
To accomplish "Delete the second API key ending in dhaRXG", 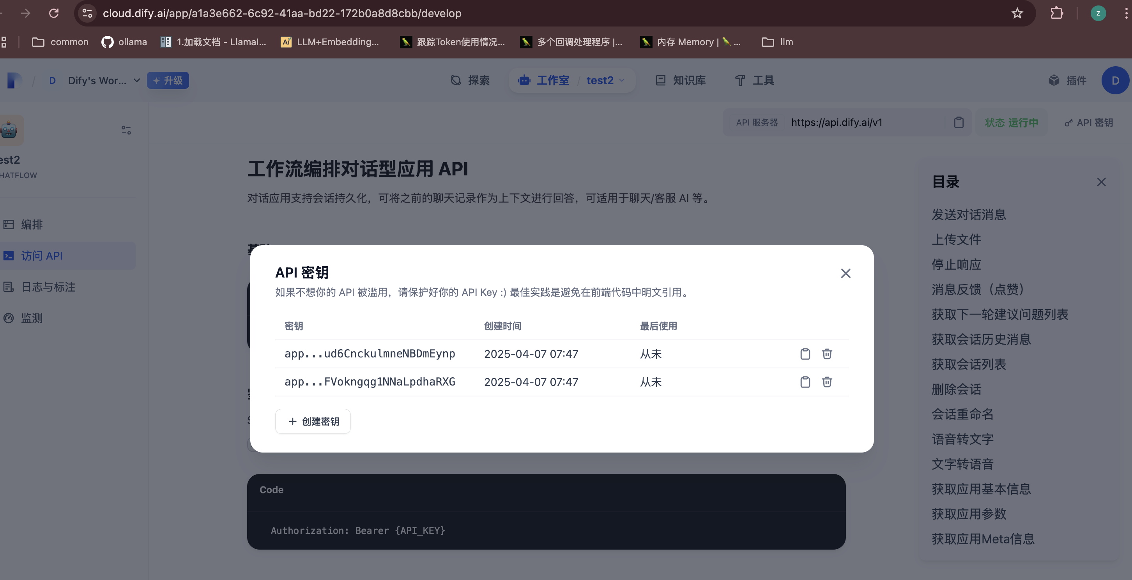I will [827, 382].
